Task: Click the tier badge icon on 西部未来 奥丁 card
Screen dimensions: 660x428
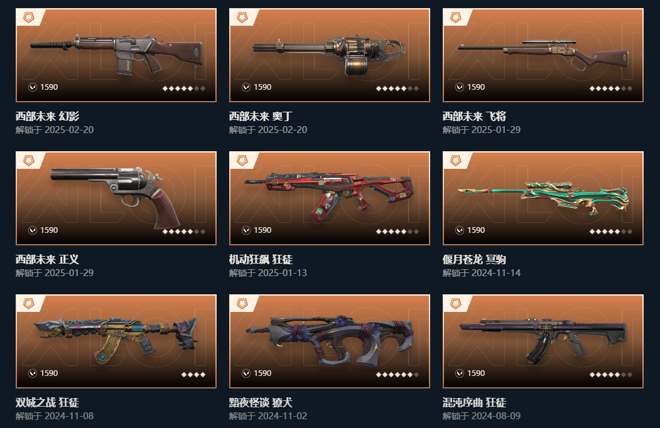Action: [x=242, y=18]
